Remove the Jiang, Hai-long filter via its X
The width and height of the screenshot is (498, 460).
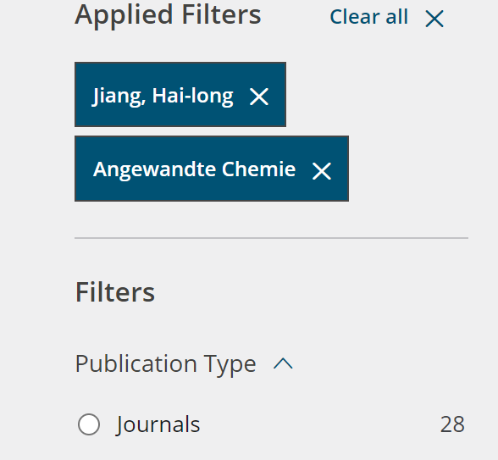259,97
